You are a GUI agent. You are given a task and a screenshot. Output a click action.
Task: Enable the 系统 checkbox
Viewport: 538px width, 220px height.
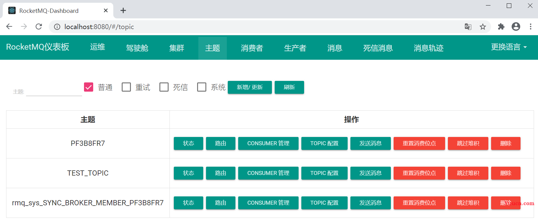coord(202,87)
